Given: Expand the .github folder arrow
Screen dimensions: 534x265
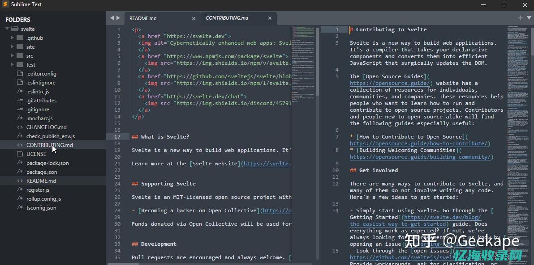Looking at the screenshot, I should point(13,38).
